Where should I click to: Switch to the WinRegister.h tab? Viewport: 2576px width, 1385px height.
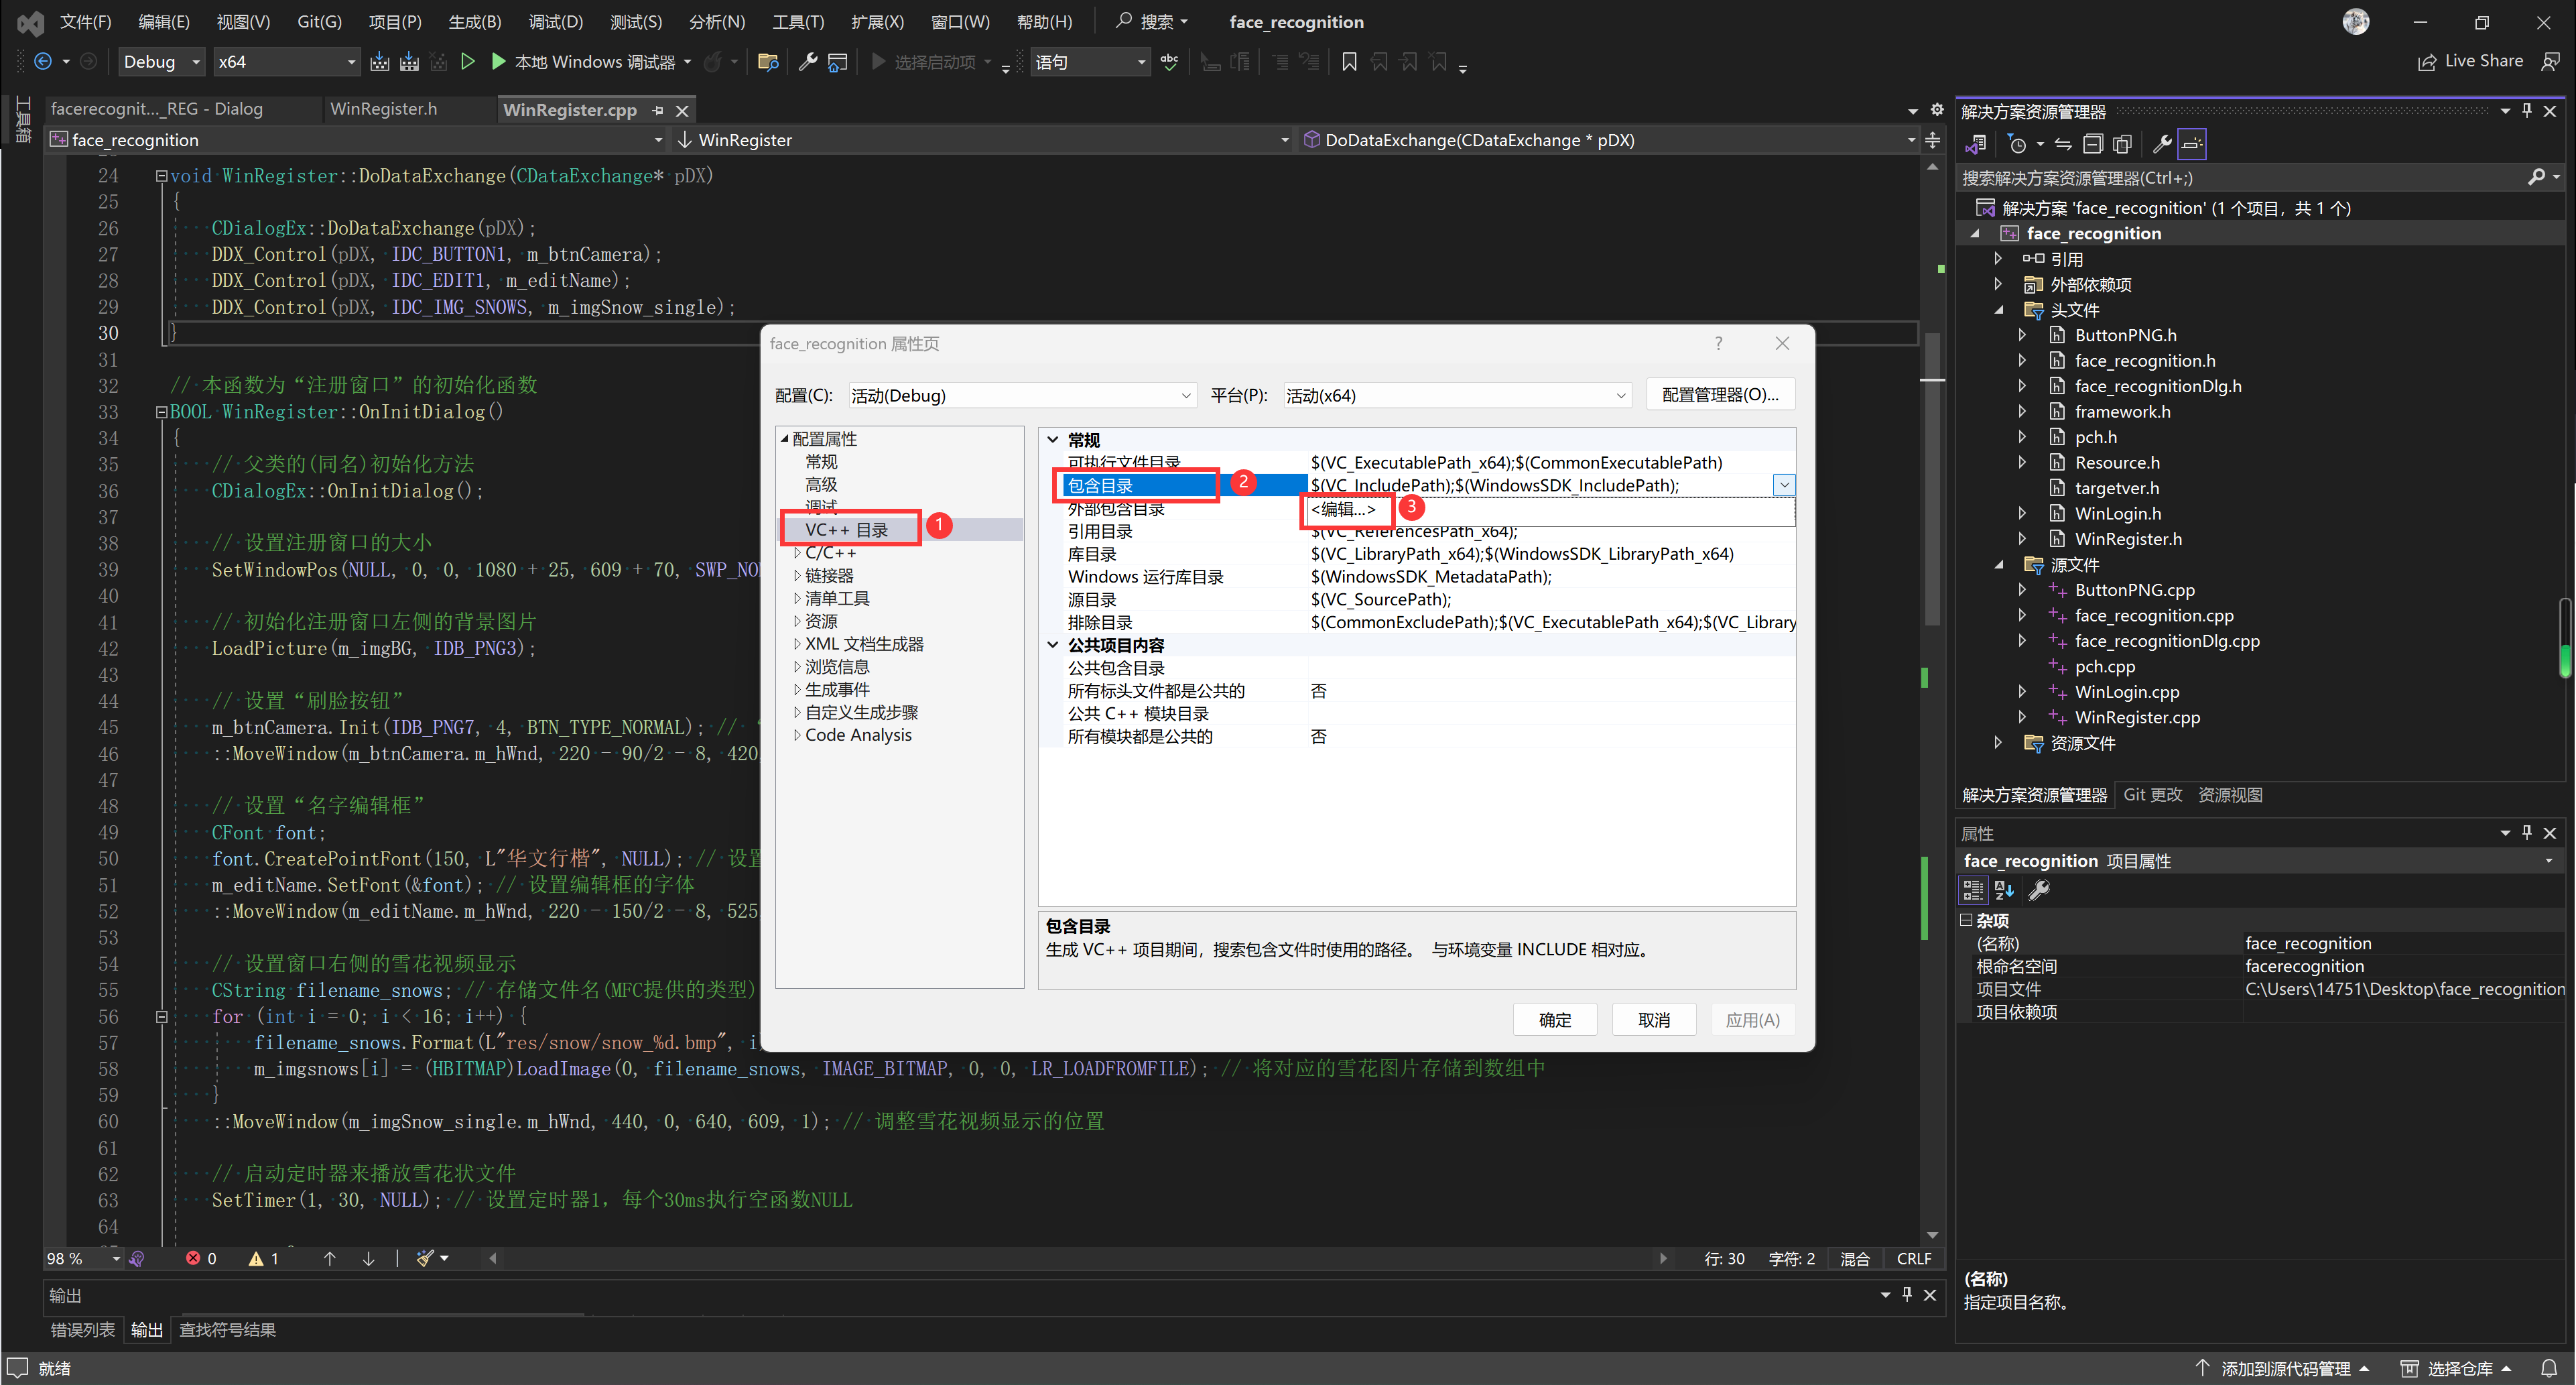[x=383, y=109]
